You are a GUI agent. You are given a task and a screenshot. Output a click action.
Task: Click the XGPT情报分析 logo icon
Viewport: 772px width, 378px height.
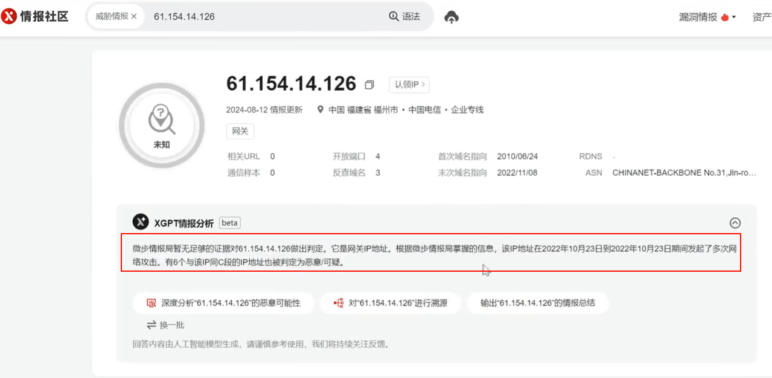[141, 222]
